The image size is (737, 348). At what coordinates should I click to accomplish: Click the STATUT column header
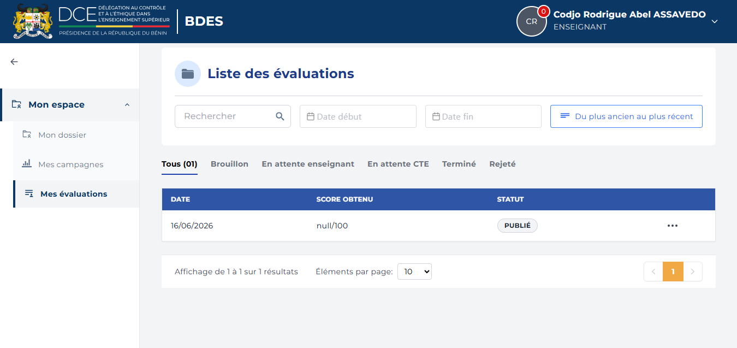pos(510,199)
